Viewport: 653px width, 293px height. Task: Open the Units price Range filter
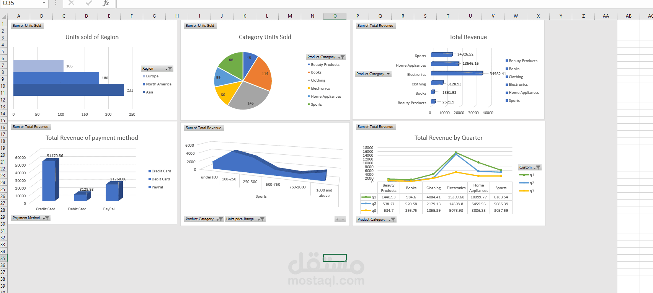pos(245,219)
